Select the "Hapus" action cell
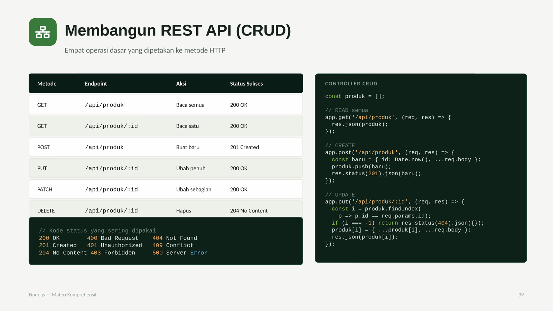 click(x=184, y=211)
